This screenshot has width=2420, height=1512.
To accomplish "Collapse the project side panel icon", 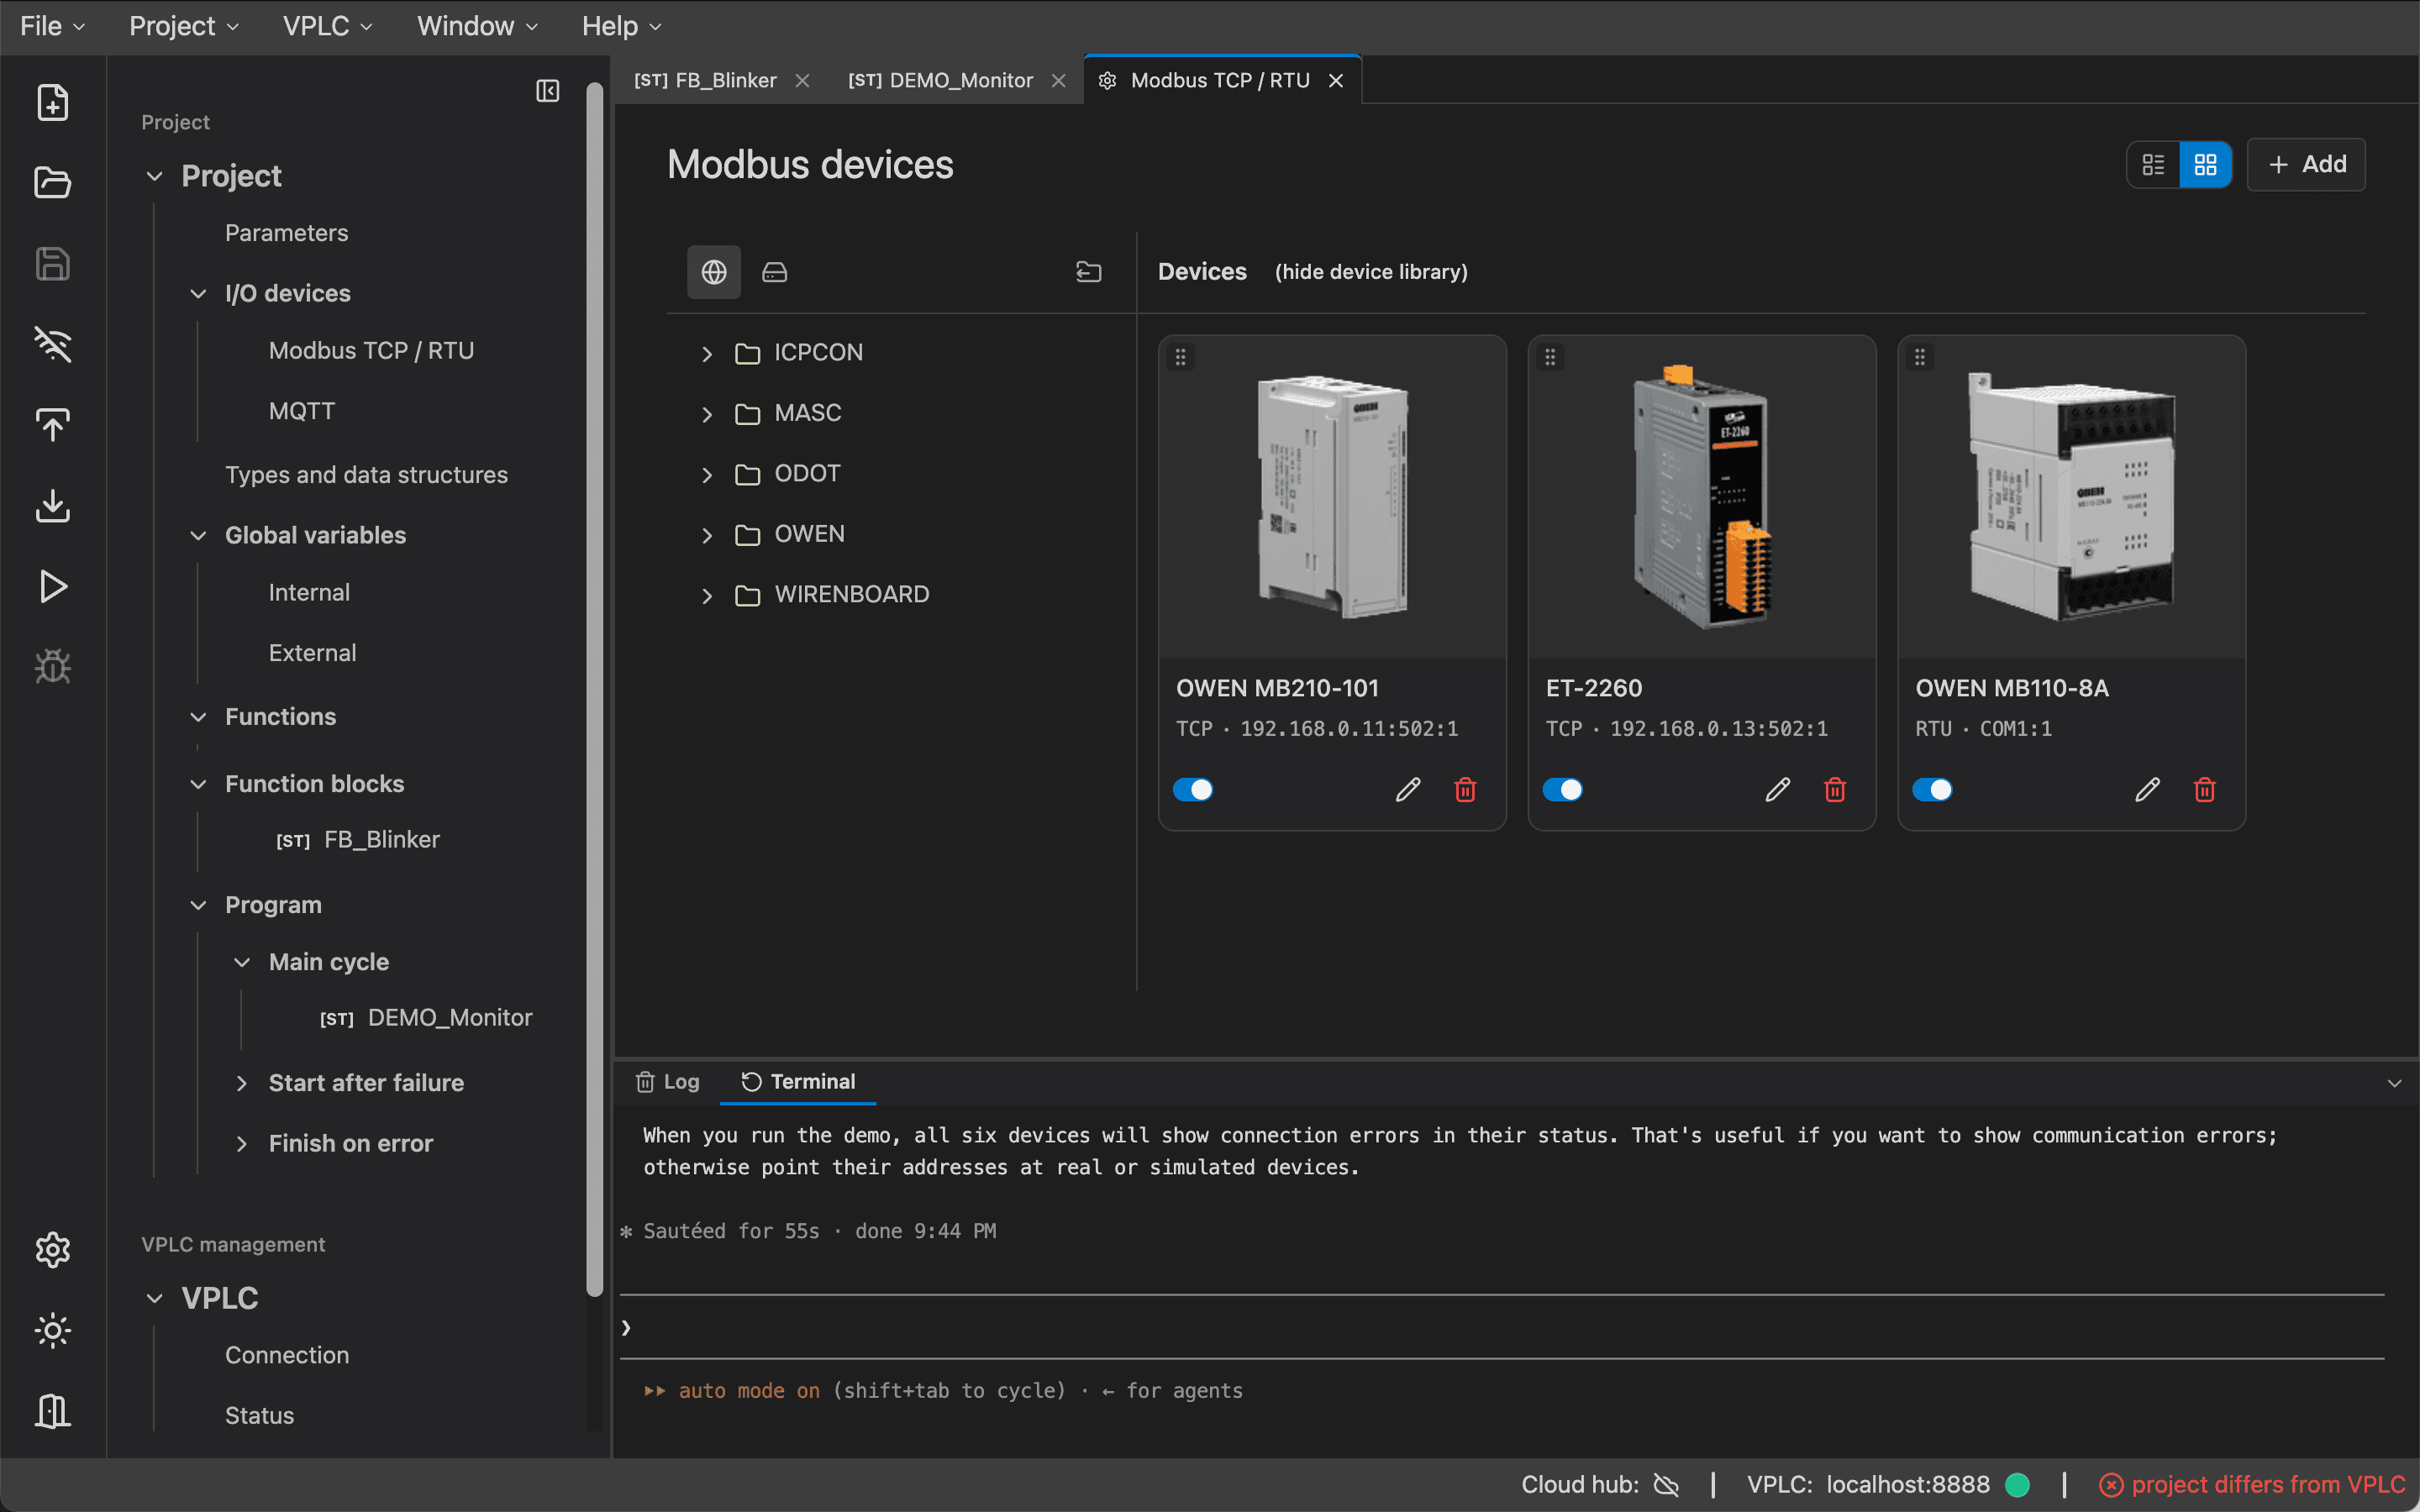I will click(x=547, y=91).
